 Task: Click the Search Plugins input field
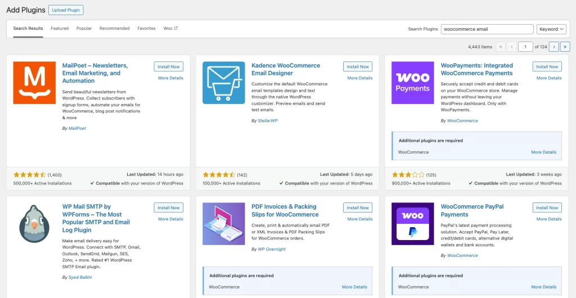tap(487, 29)
